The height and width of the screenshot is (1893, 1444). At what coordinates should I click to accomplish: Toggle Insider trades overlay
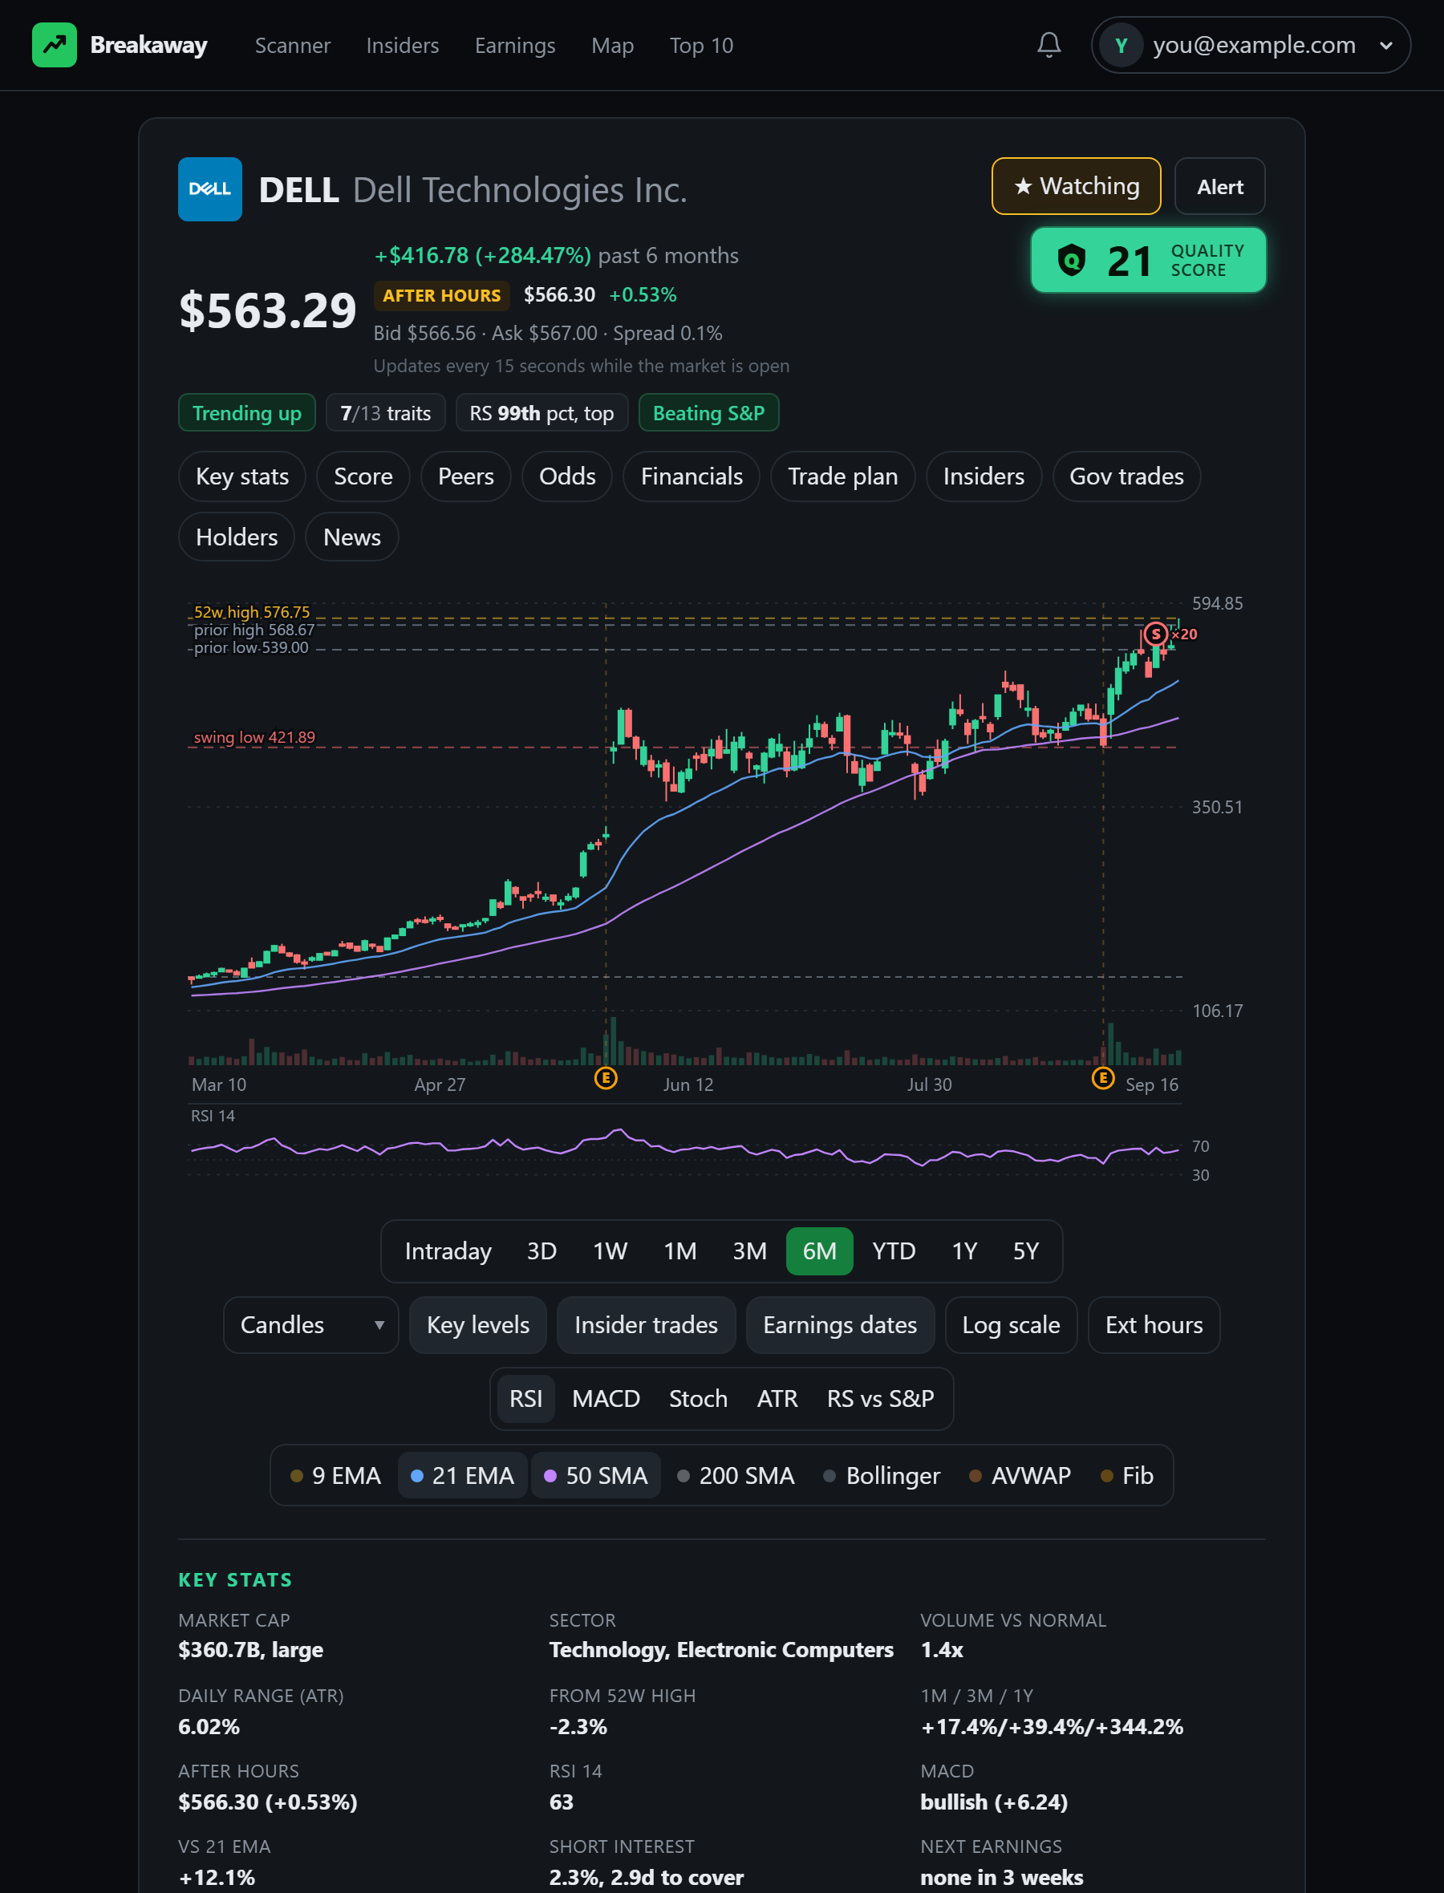point(646,1324)
